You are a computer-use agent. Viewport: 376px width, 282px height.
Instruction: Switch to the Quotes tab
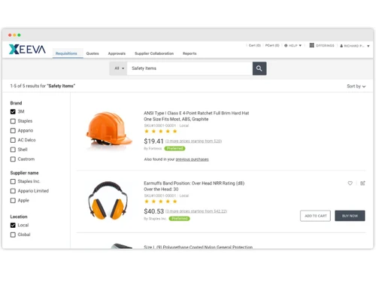pos(92,53)
